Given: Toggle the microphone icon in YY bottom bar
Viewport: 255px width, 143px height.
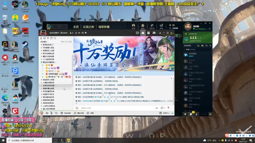Looking at the screenshot, I should 51,113.
